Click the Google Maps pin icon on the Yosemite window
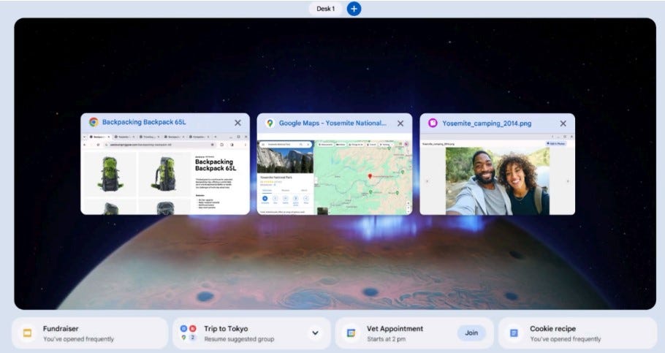This screenshot has height=353, width=665. coord(270,123)
